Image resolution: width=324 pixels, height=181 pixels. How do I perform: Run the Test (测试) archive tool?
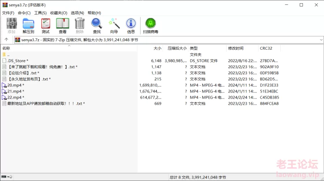45,25
